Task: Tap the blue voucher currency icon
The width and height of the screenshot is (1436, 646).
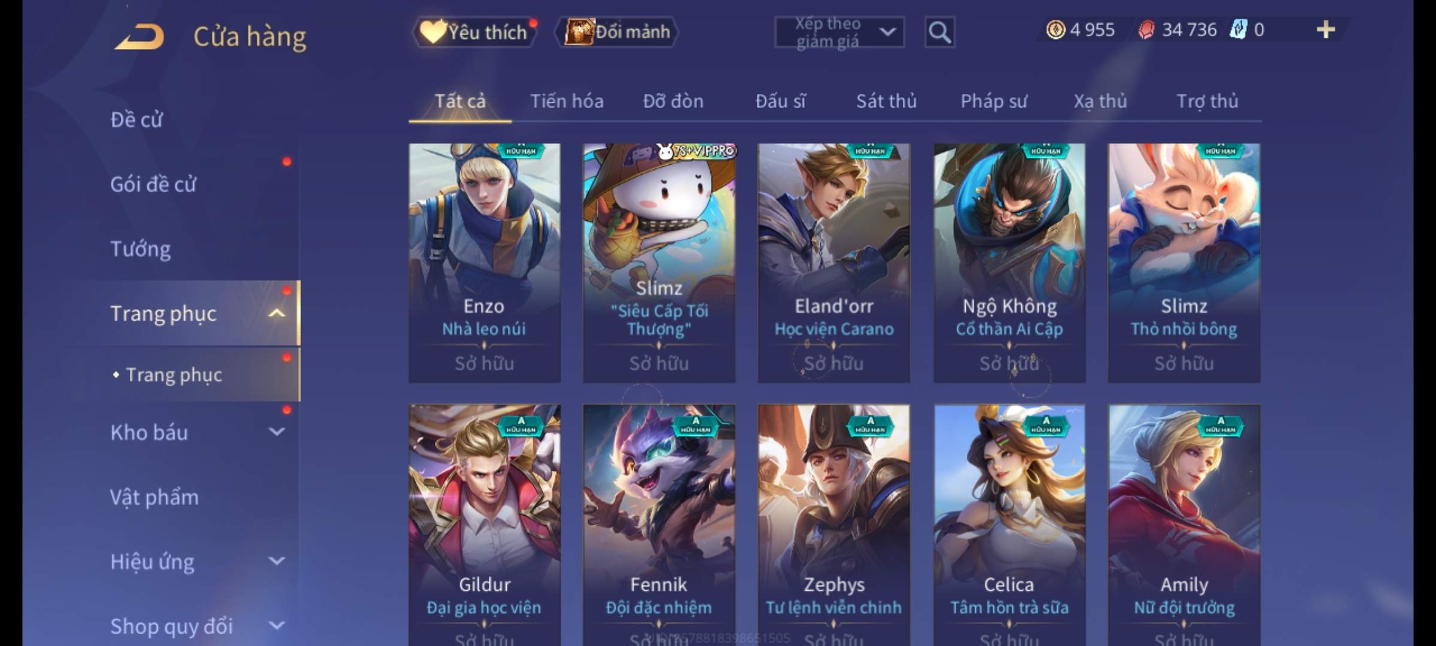Action: [x=1237, y=29]
